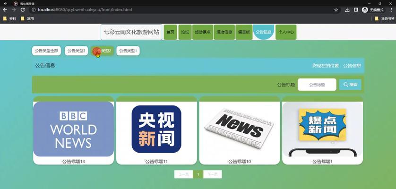Click the 公告标题11 card title

(156, 162)
